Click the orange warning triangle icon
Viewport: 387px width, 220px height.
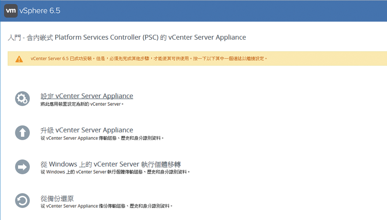click(19, 59)
